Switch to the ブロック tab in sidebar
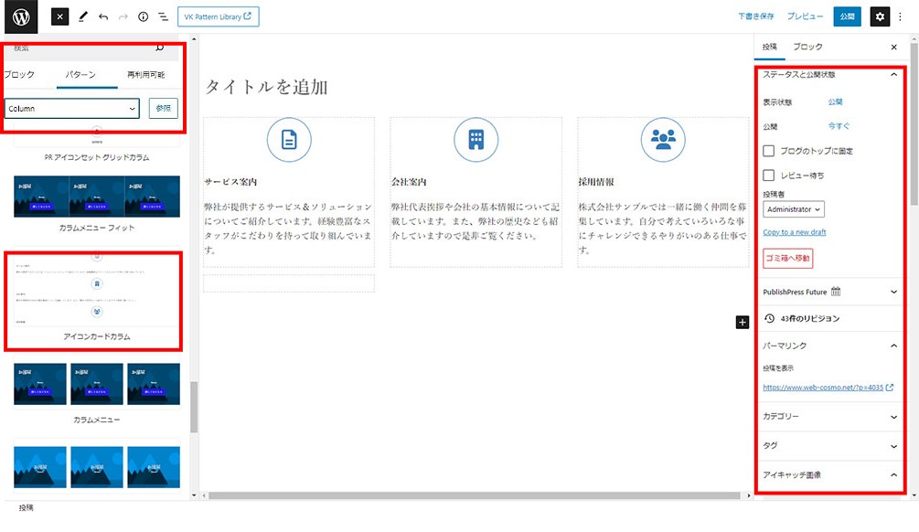The height and width of the screenshot is (532, 919). (807, 47)
